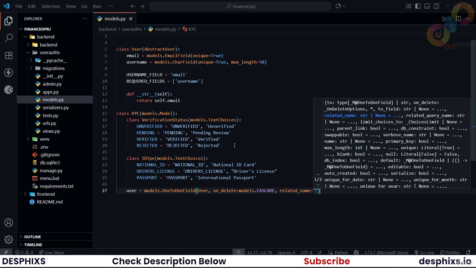Click the Spaces: 4 indentation setting
Image resolution: width=476 pixels, height=268 pixels.
286,252
